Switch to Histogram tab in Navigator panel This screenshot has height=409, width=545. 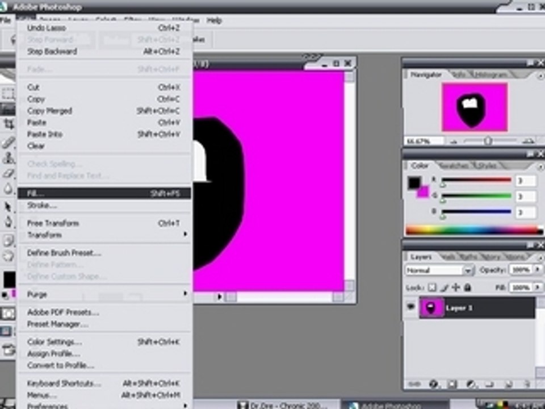[490, 75]
